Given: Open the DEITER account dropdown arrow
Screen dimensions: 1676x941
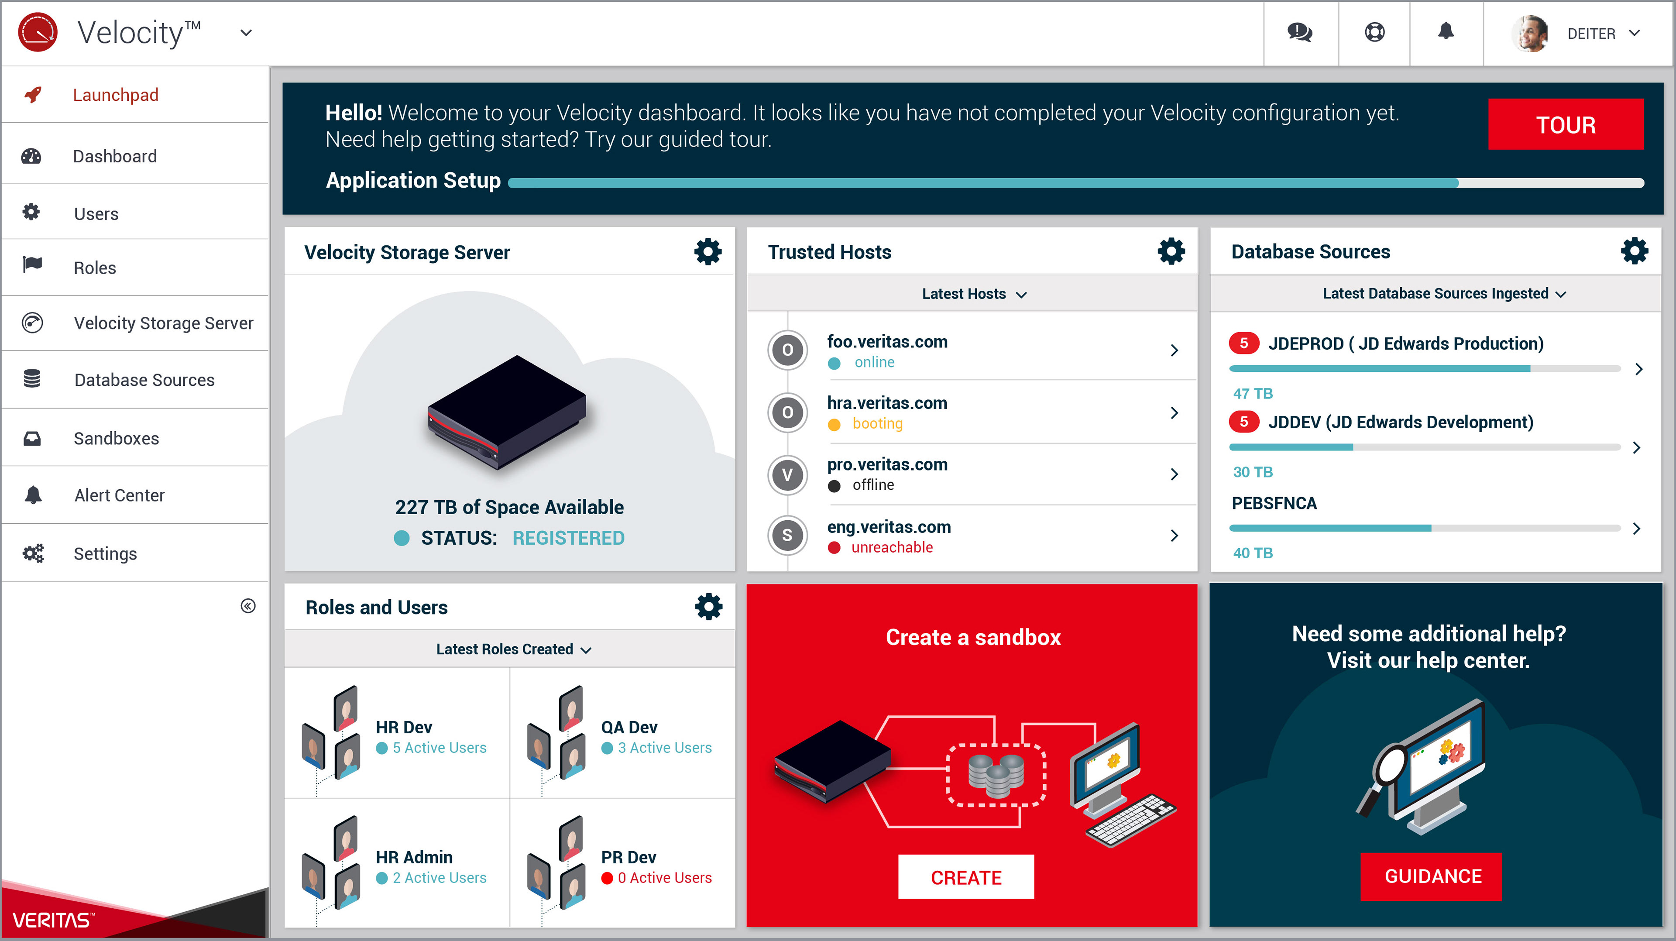Looking at the screenshot, I should coord(1635,33).
